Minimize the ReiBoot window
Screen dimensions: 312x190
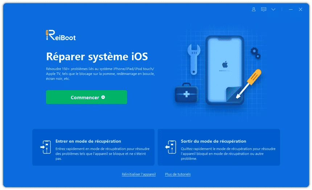291,9
